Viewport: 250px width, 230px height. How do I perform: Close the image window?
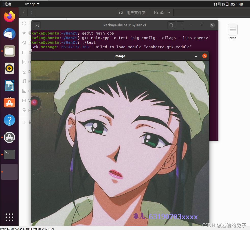pos(205,56)
